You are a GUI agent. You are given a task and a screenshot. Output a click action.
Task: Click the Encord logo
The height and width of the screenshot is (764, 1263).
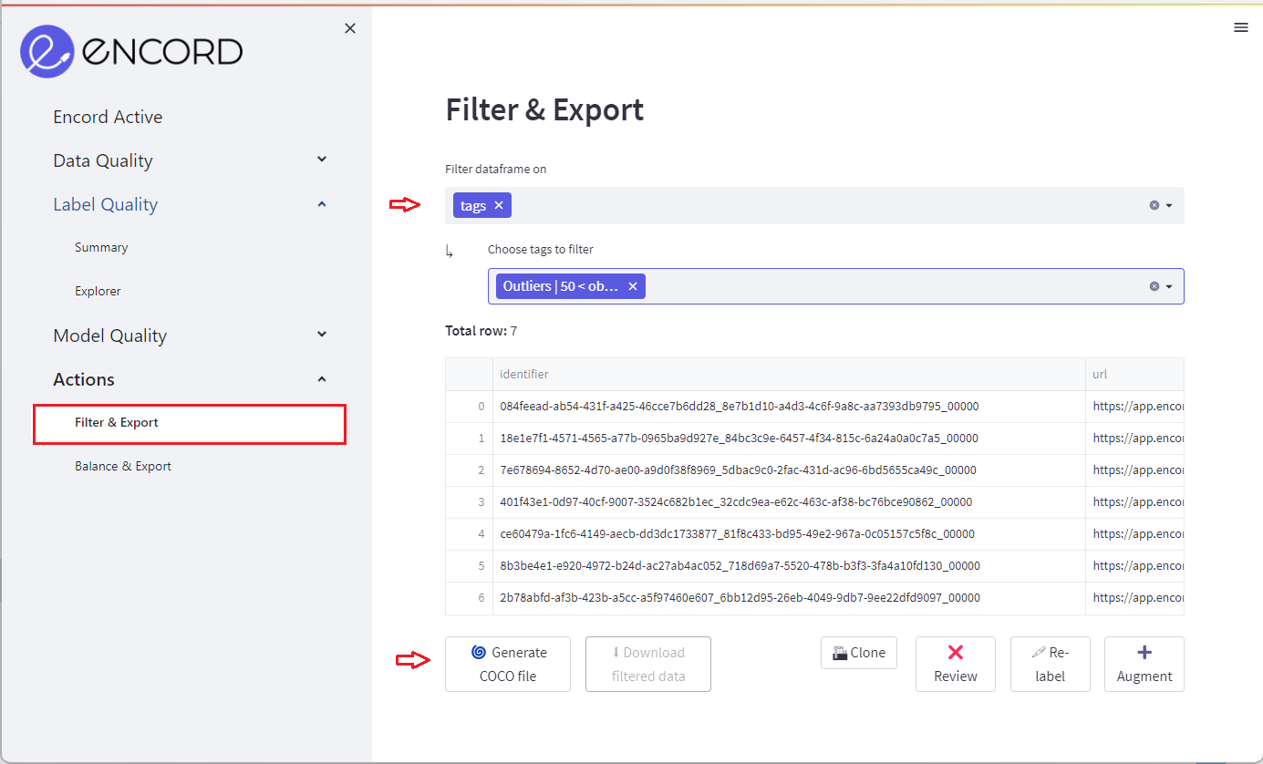tap(131, 51)
